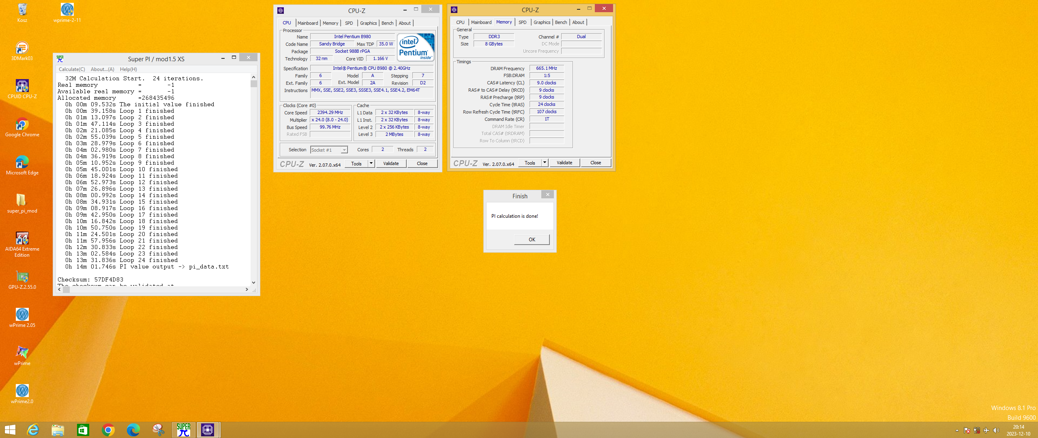This screenshot has width=1038, height=438.
Task: Open the Microsoft Edge desktop shortcut
Action: [x=22, y=165]
